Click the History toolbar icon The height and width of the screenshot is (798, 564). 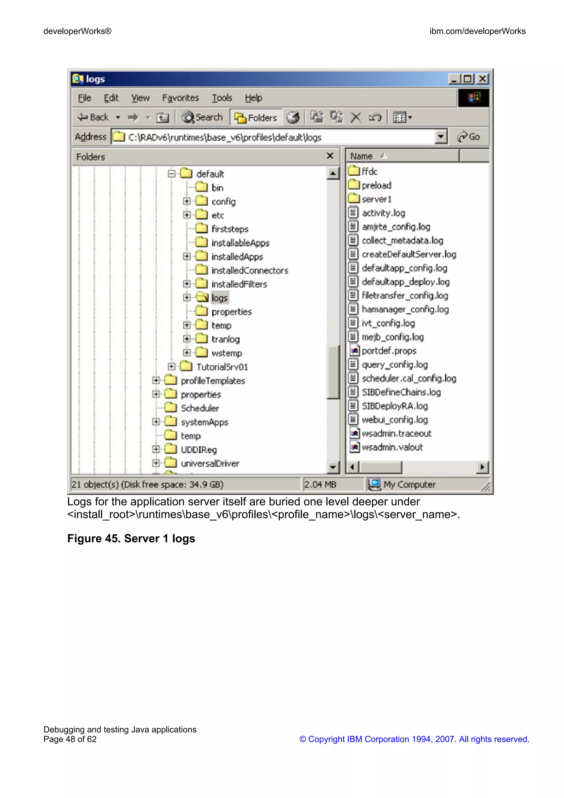(x=292, y=118)
